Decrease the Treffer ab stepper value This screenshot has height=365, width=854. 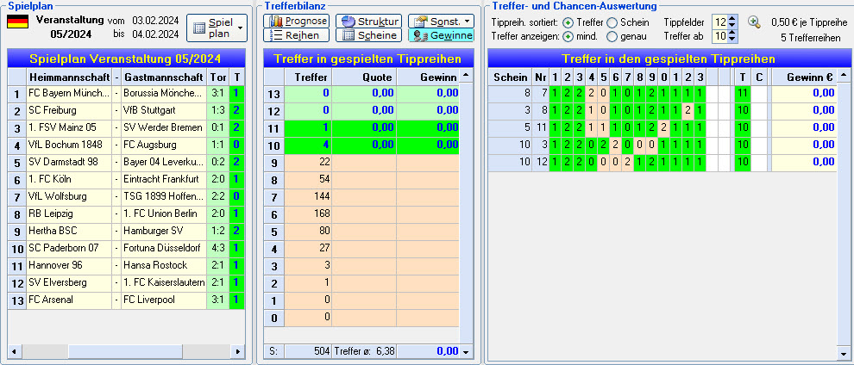[x=732, y=40]
